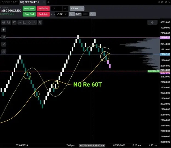Click the zoom in magnifier icon

4,22
